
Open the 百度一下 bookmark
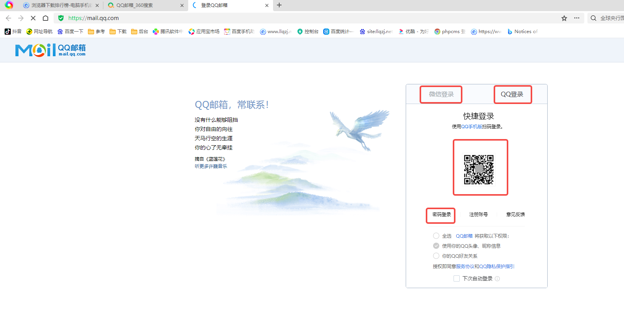point(70,32)
